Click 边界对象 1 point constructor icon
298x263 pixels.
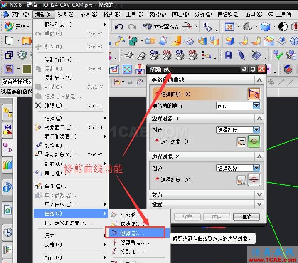pyautogui.click(x=241, y=142)
